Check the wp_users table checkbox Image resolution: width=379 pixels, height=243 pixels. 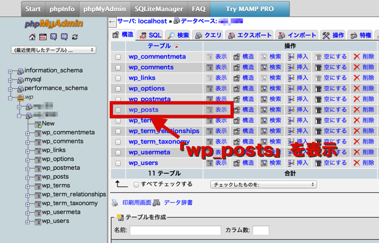tap(118, 163)
